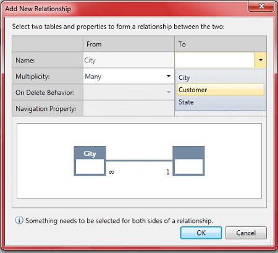Click the 1 multiplicity marker in the diagram
278x253 pixels.
pyautogui.click(x=168, y=172)
